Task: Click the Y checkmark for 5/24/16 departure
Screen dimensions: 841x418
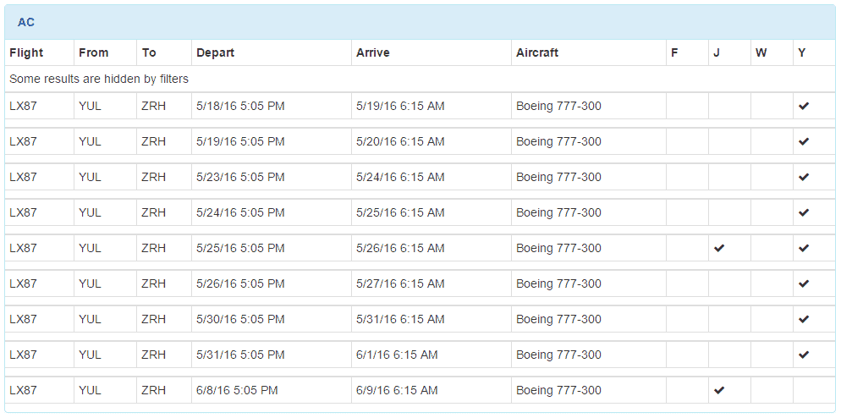Action: coord(804,213)
